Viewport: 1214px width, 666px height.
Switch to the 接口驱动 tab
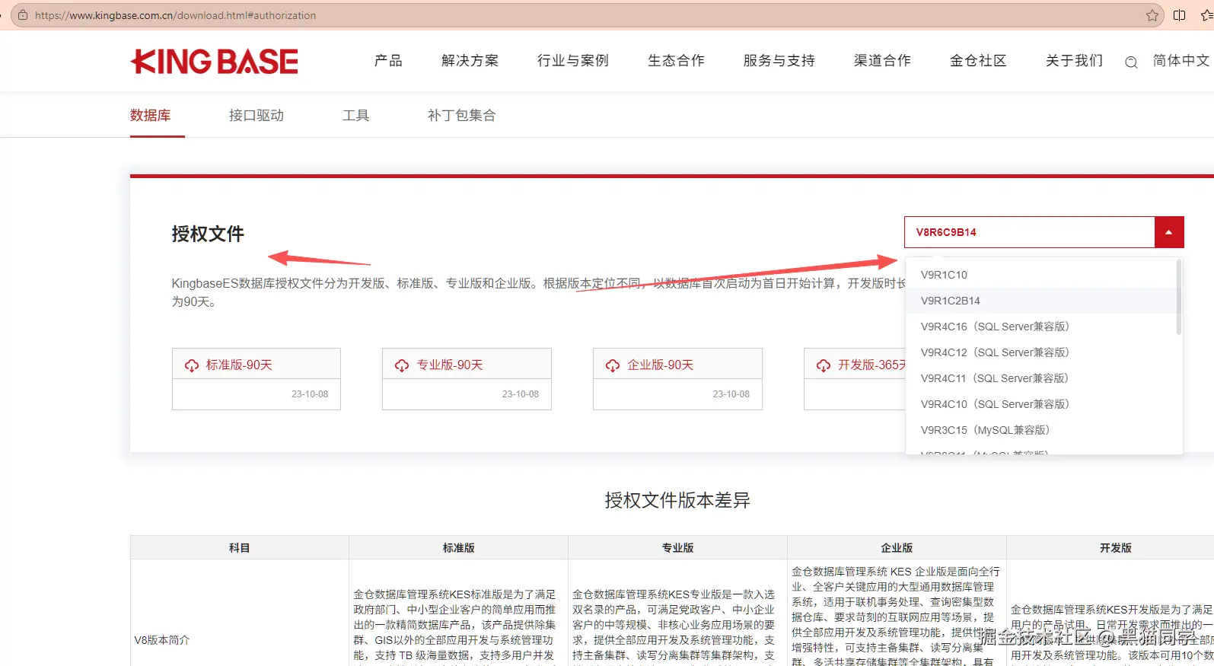[x=257, y=116]
